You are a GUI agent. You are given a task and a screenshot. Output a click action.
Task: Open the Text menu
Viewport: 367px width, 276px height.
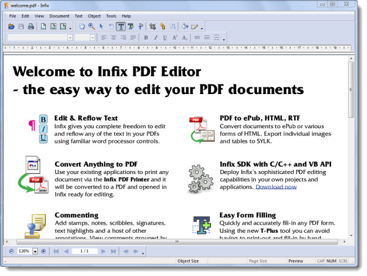click(78, 16)
